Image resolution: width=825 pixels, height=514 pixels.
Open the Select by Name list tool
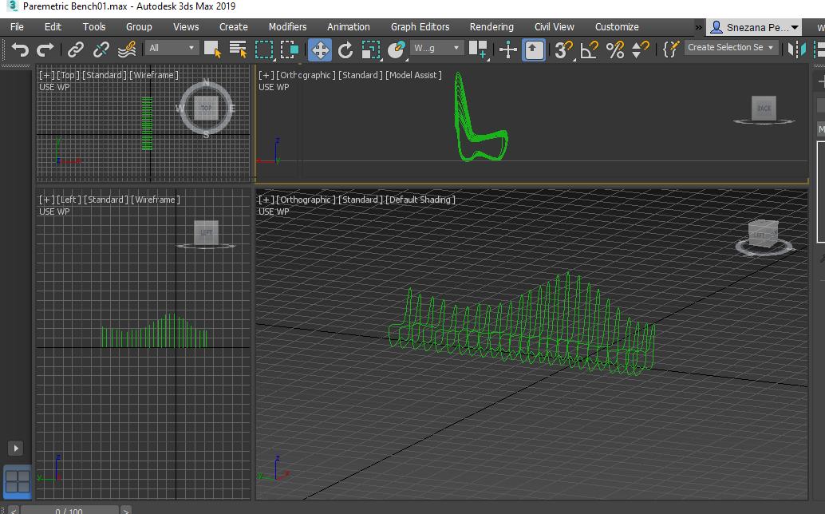tap(238, 49)
